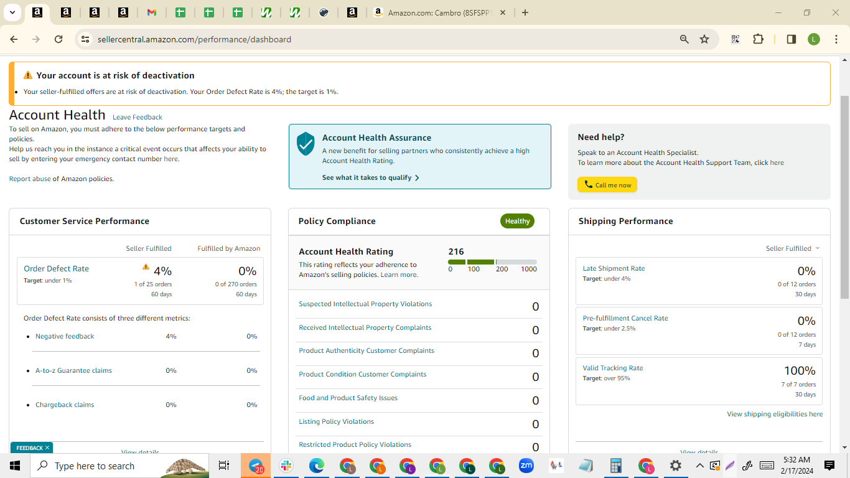This screenshot has width=850, height=478.
Task: Click Learn more under Account Health Rating
Action: [399, 274]
